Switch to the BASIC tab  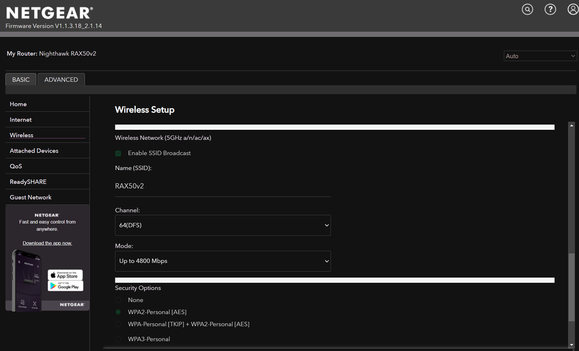[21, 79]
